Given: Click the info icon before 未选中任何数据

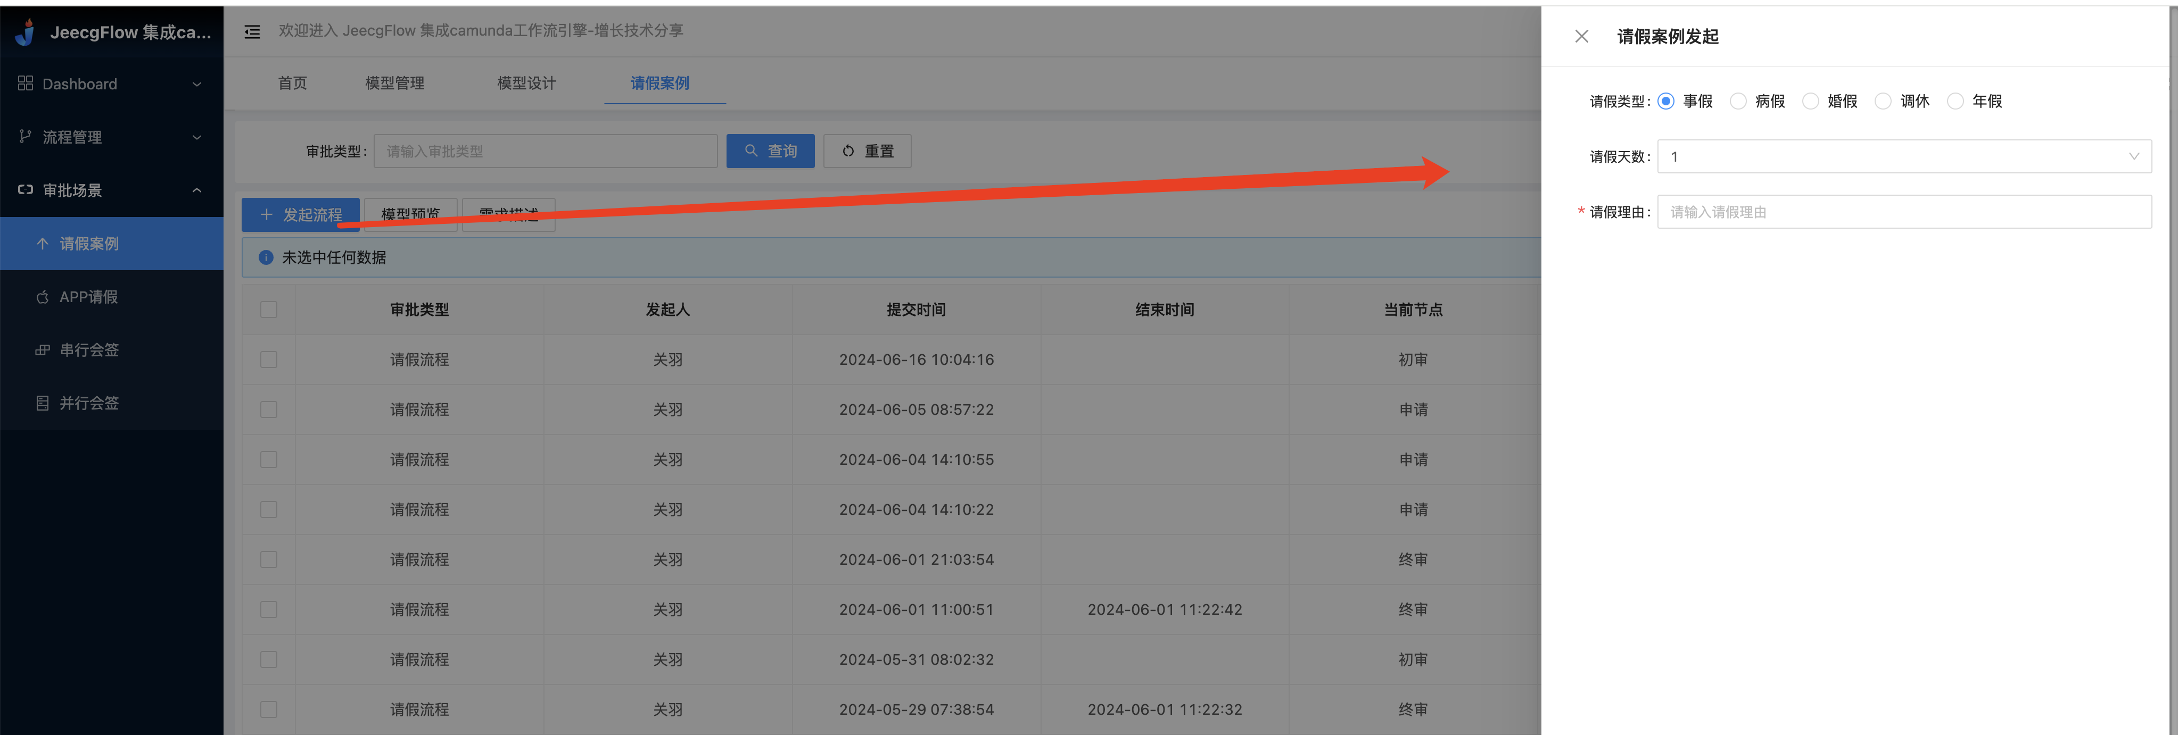Looking at the screenshot, I should pos(266,257).
